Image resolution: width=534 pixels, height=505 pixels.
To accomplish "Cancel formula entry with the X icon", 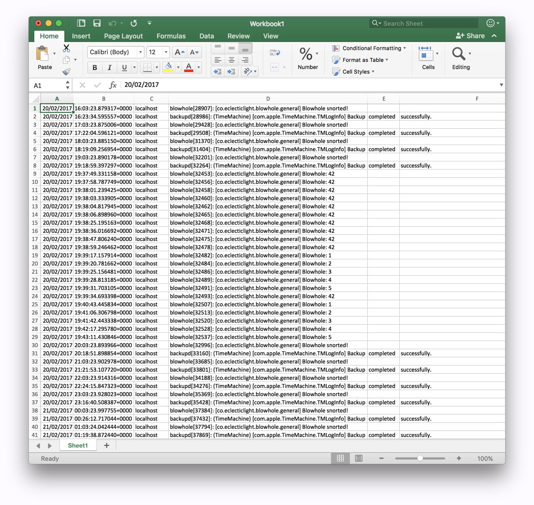I will point(82,85).
